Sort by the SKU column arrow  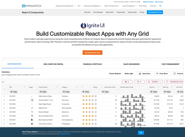24,87
